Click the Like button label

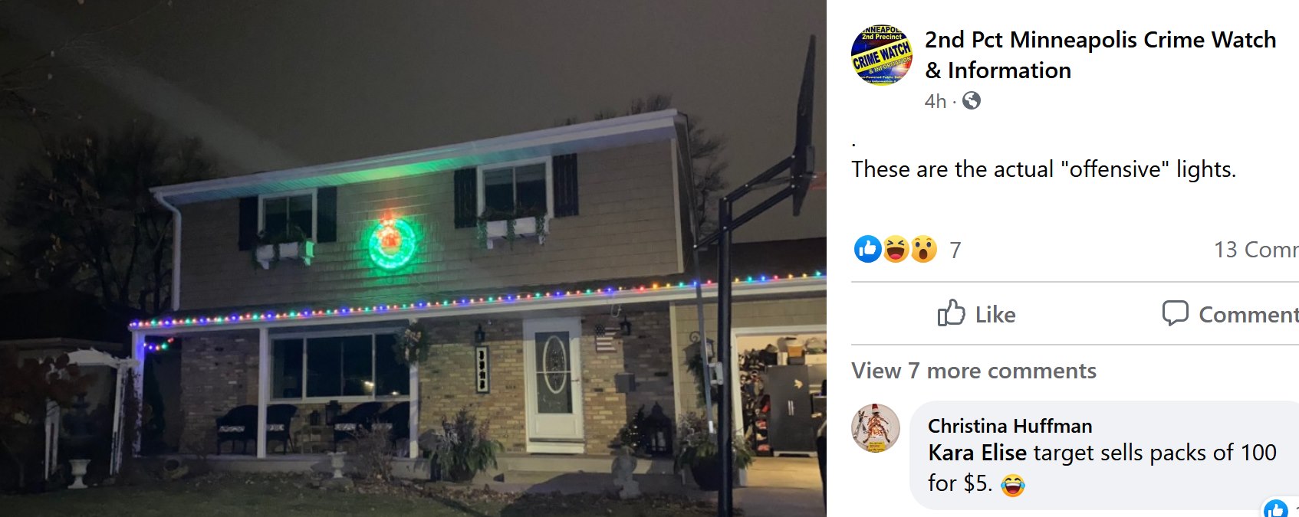995,315
